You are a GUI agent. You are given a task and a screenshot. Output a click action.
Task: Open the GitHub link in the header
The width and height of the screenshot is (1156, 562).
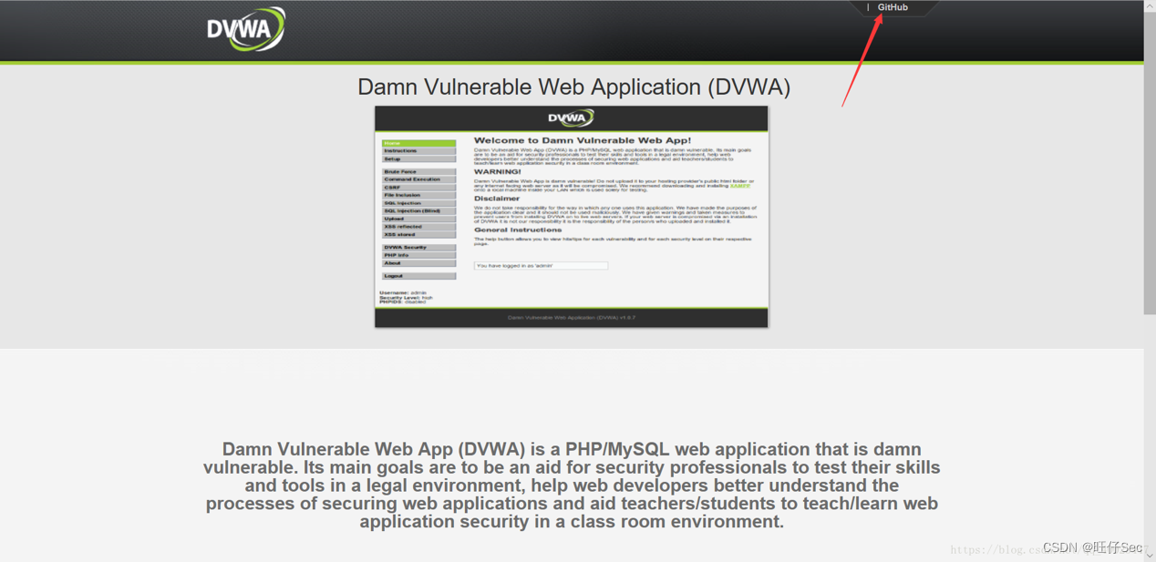(x=893, y=7)
